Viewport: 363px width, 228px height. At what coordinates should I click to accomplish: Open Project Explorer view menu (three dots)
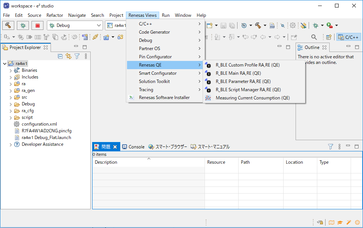pos(86,56)
